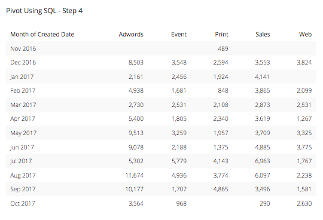Click the Print value 4,143
Viewport: 323px width, 220px height.
[221, 161]
